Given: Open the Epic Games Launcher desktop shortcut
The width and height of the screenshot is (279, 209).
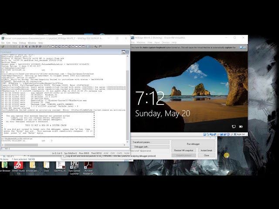Looking at the screenshot, I should [x=75, y=168].
